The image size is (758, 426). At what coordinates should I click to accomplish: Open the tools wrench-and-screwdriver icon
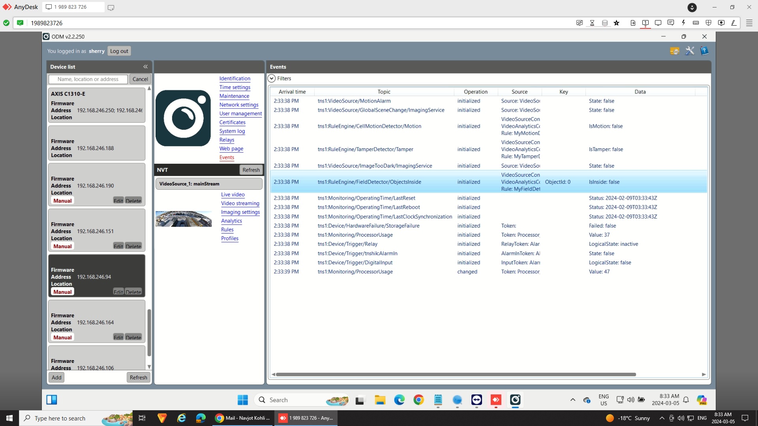[689, 51]
